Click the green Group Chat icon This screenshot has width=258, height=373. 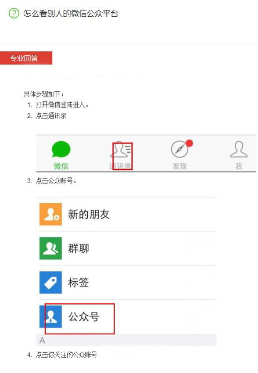[x=50, y=248]
